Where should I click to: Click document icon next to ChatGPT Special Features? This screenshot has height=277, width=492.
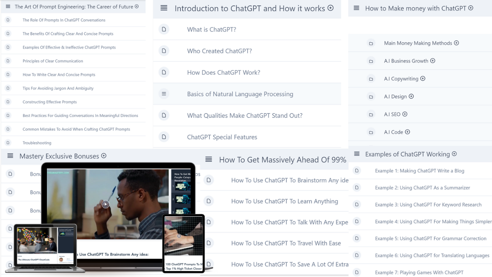(x=164, y=137)
